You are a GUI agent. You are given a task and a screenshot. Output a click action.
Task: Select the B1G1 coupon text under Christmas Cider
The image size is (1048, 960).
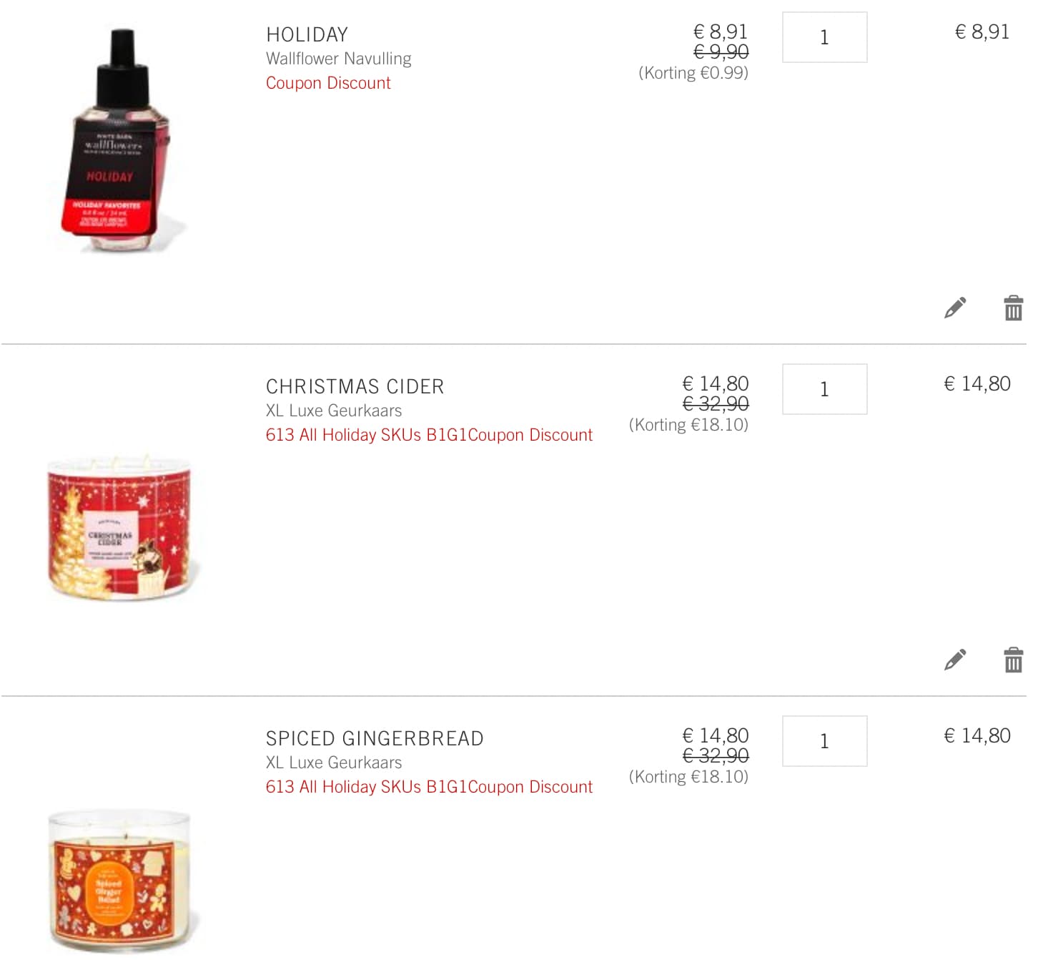click(x=429, y=435)
